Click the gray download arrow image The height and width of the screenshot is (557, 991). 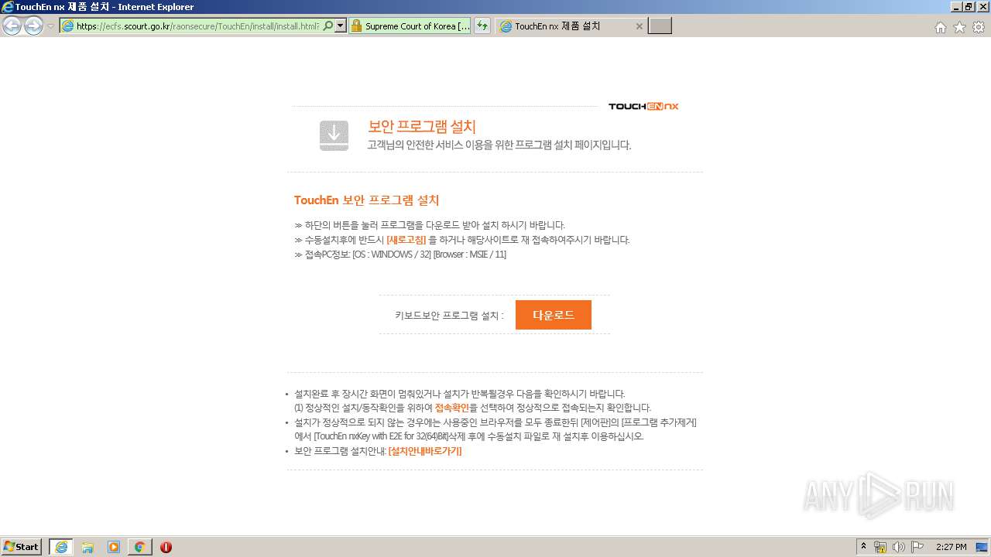coord(334,135)
